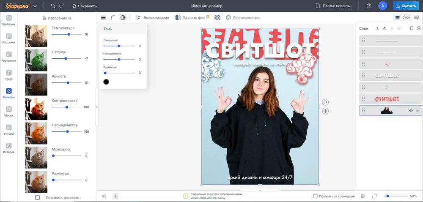Toggle eye visibility of photo layer
Screen dimensions: 423x202
411,110
